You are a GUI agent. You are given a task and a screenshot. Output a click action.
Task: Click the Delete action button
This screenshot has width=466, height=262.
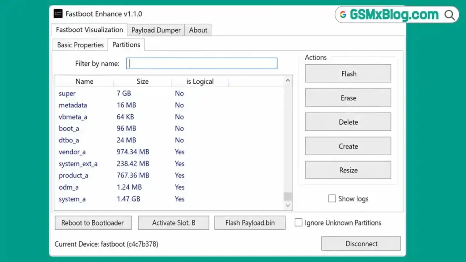348,122
